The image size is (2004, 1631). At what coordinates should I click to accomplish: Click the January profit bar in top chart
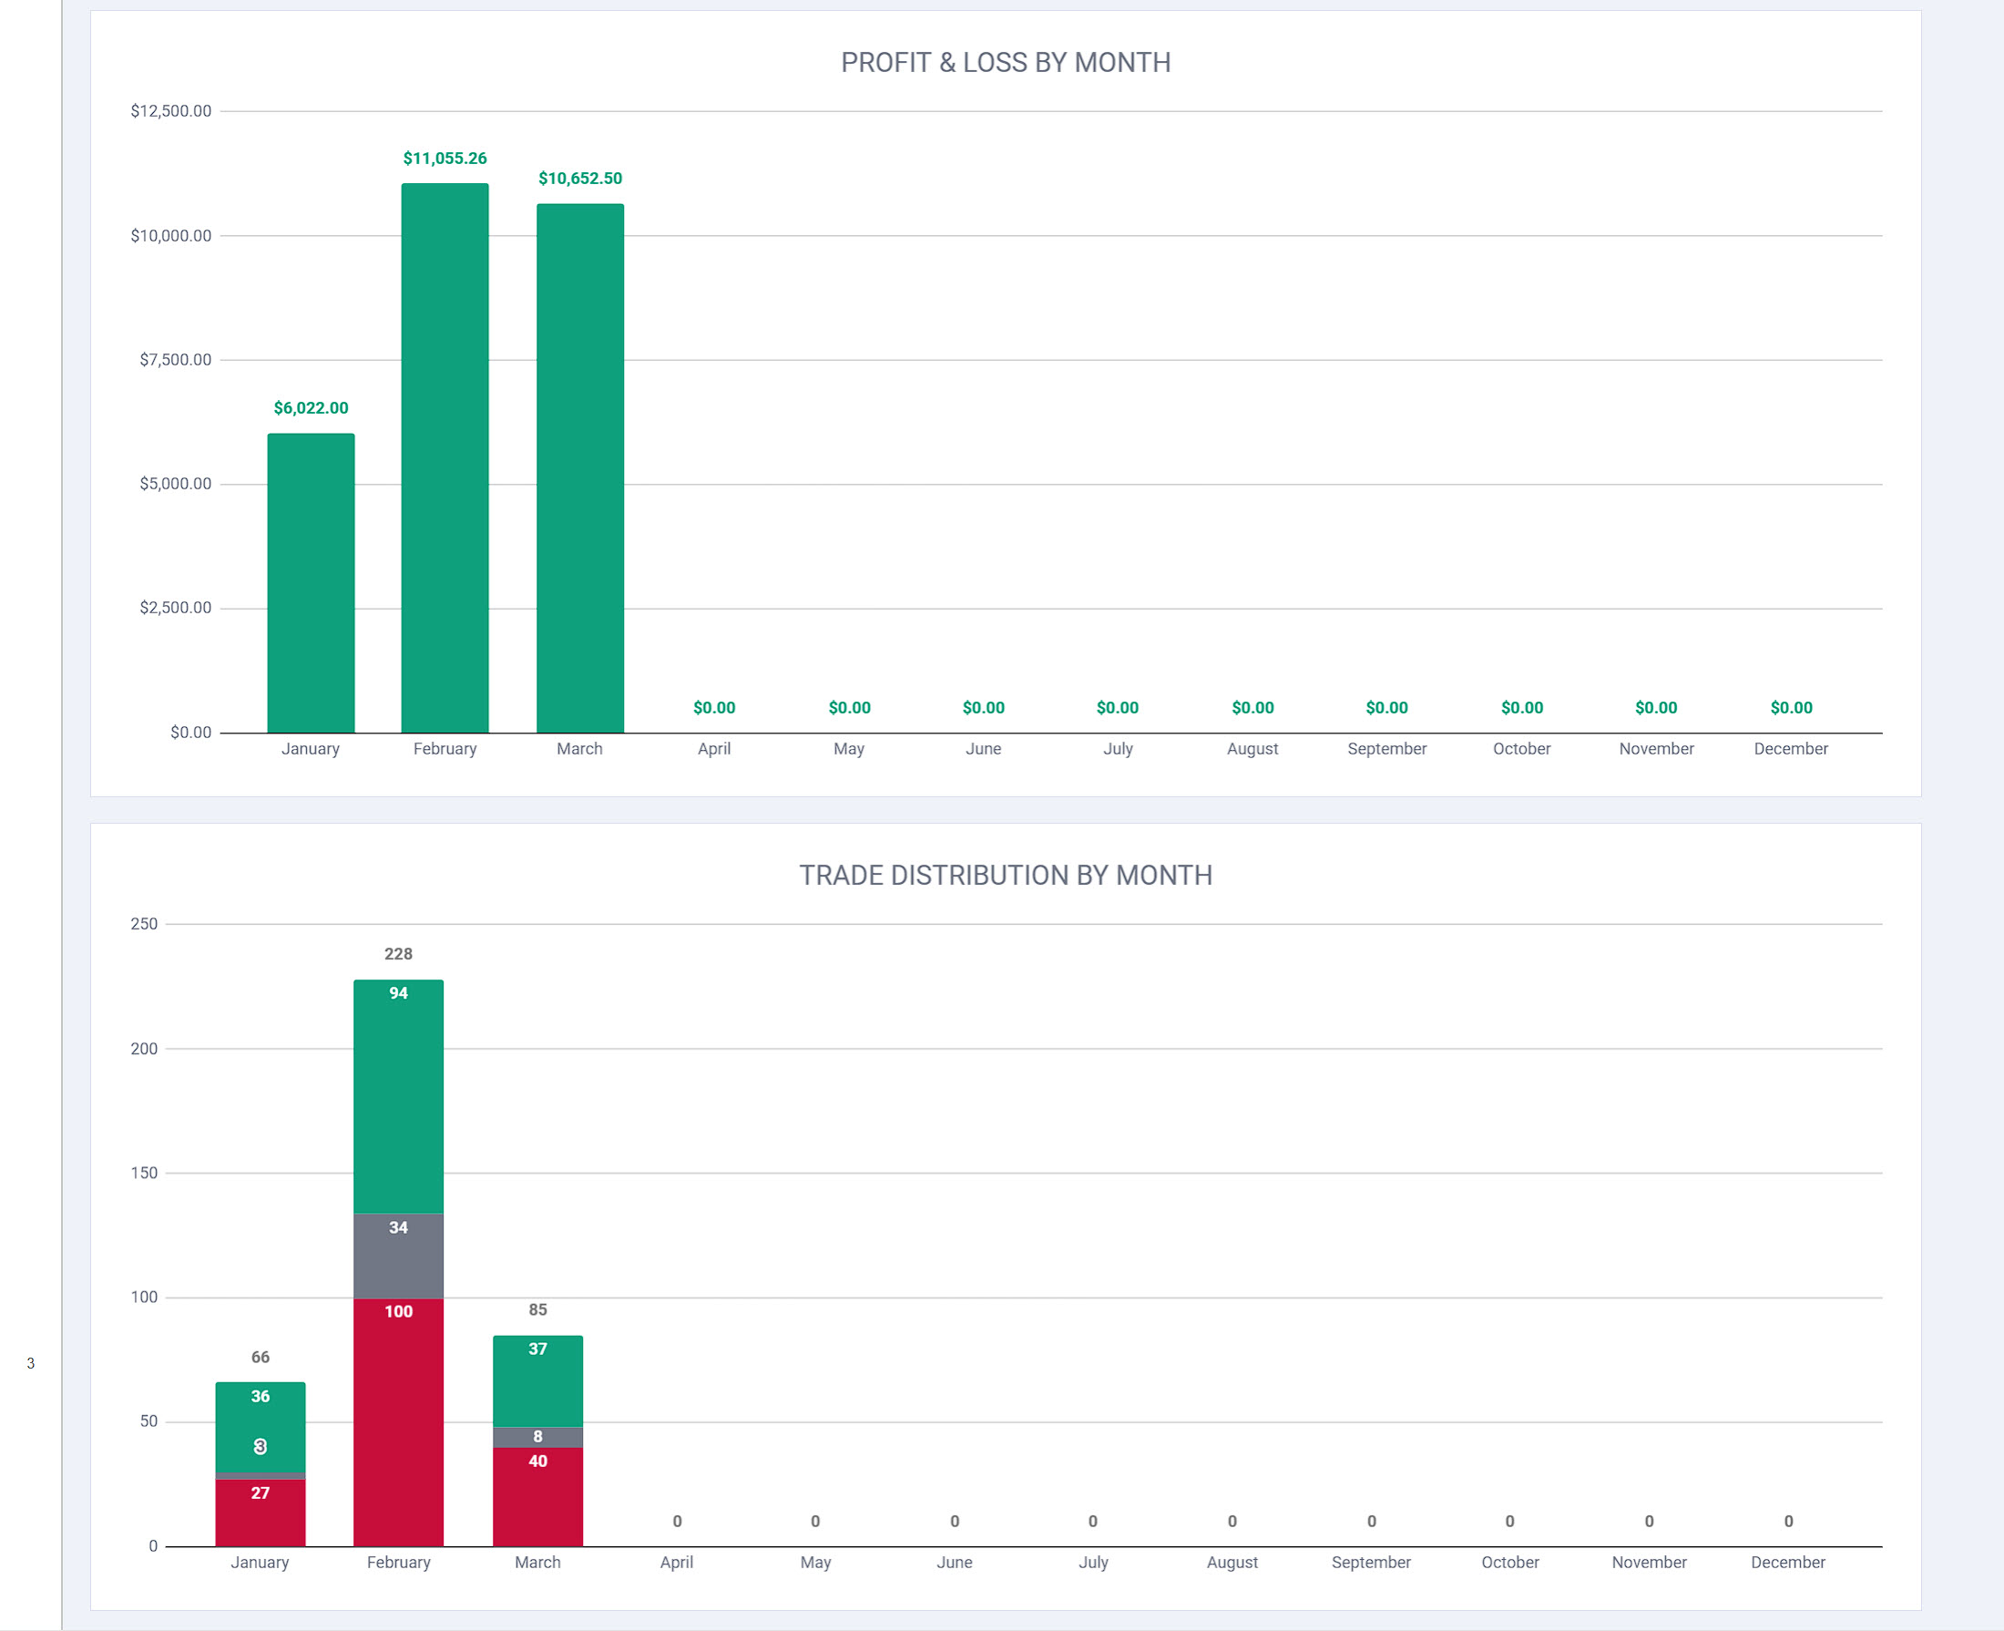point(311,582)
